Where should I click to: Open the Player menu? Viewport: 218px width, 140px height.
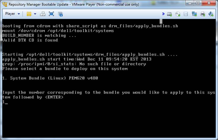12,14
